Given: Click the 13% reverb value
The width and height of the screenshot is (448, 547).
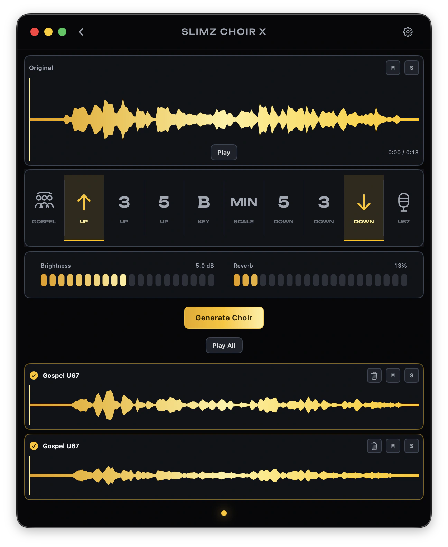Looking at the screenshot, I should (400, 266).
